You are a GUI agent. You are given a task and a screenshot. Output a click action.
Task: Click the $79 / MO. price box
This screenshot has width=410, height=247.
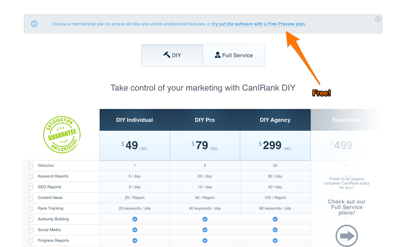[205, 145]
